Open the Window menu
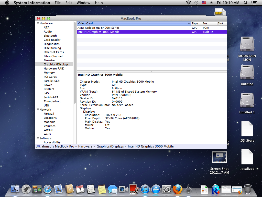The height and width of the screenshot is (197, 262). (83, 3)
